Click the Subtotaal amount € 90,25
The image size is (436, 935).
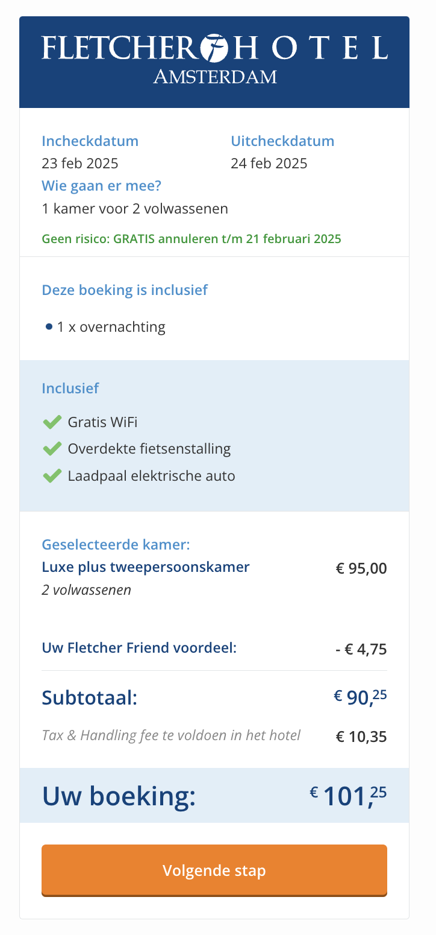point(361,699)
